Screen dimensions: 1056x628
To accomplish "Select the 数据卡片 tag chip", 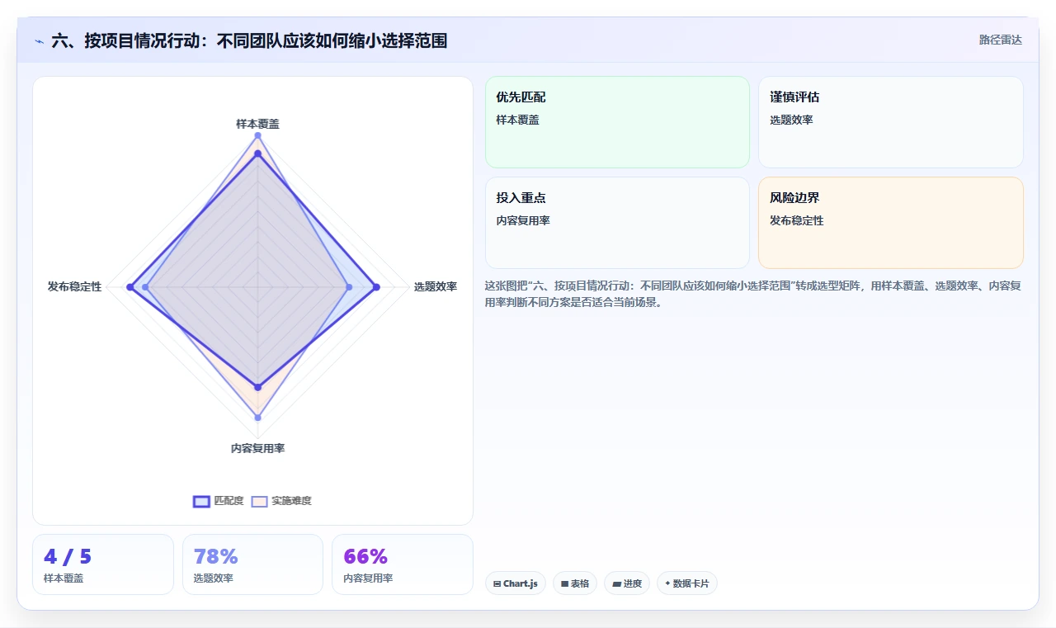I will point(687,583).
